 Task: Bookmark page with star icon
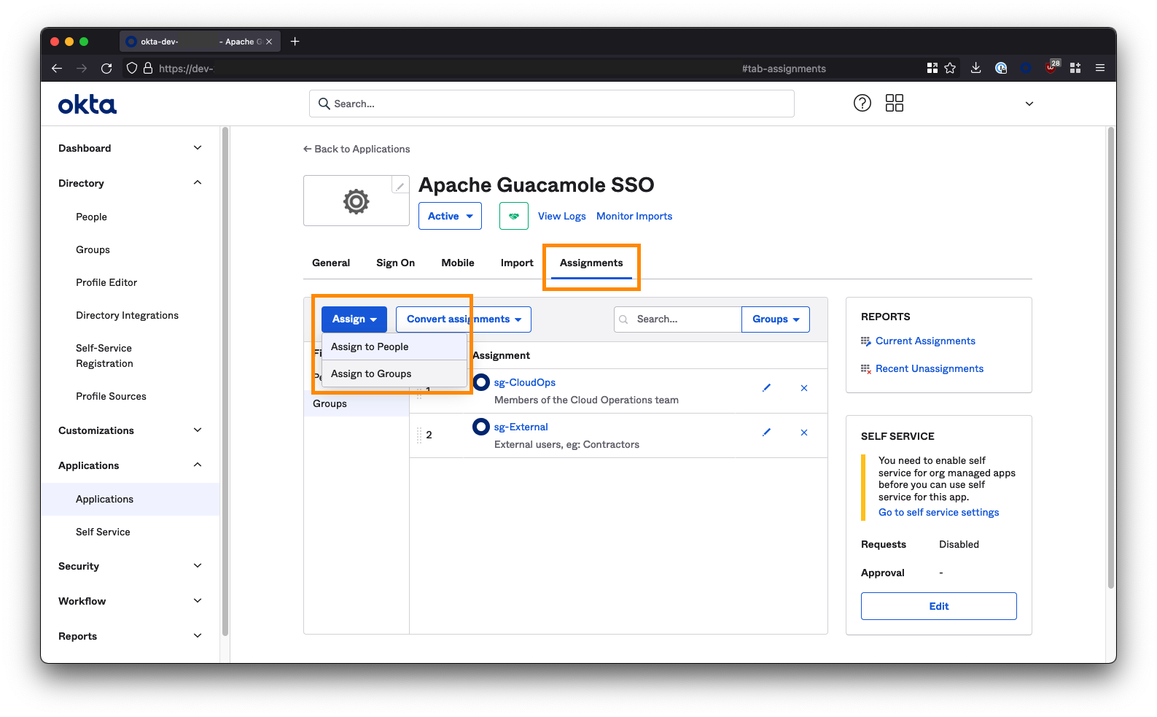click(950, 69)
